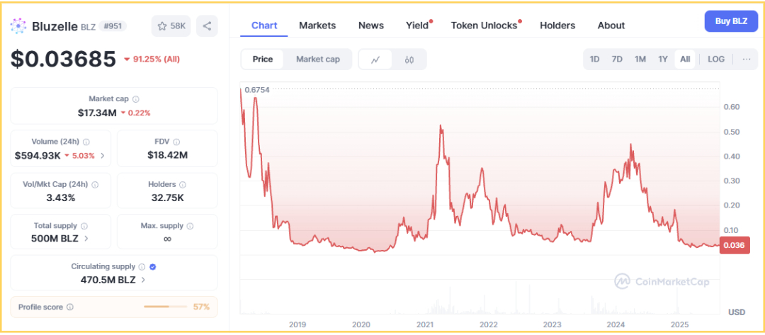
Task: Click the 57% profile score value
Action: (201, 307)
